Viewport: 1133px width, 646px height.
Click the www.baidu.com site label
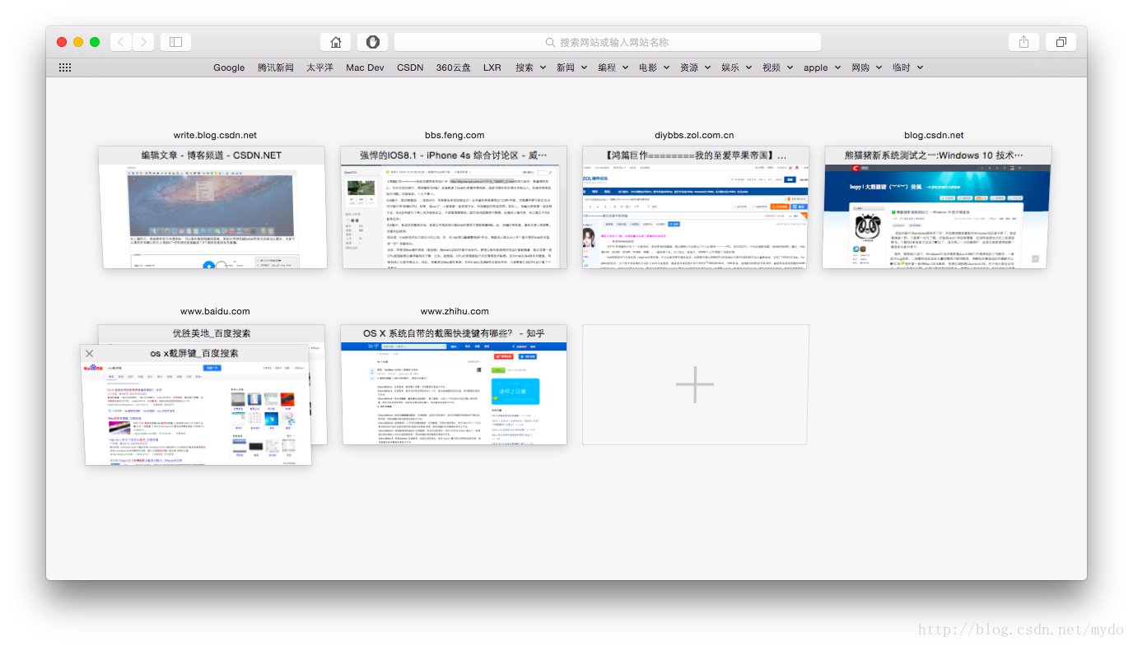click(215, 311)
